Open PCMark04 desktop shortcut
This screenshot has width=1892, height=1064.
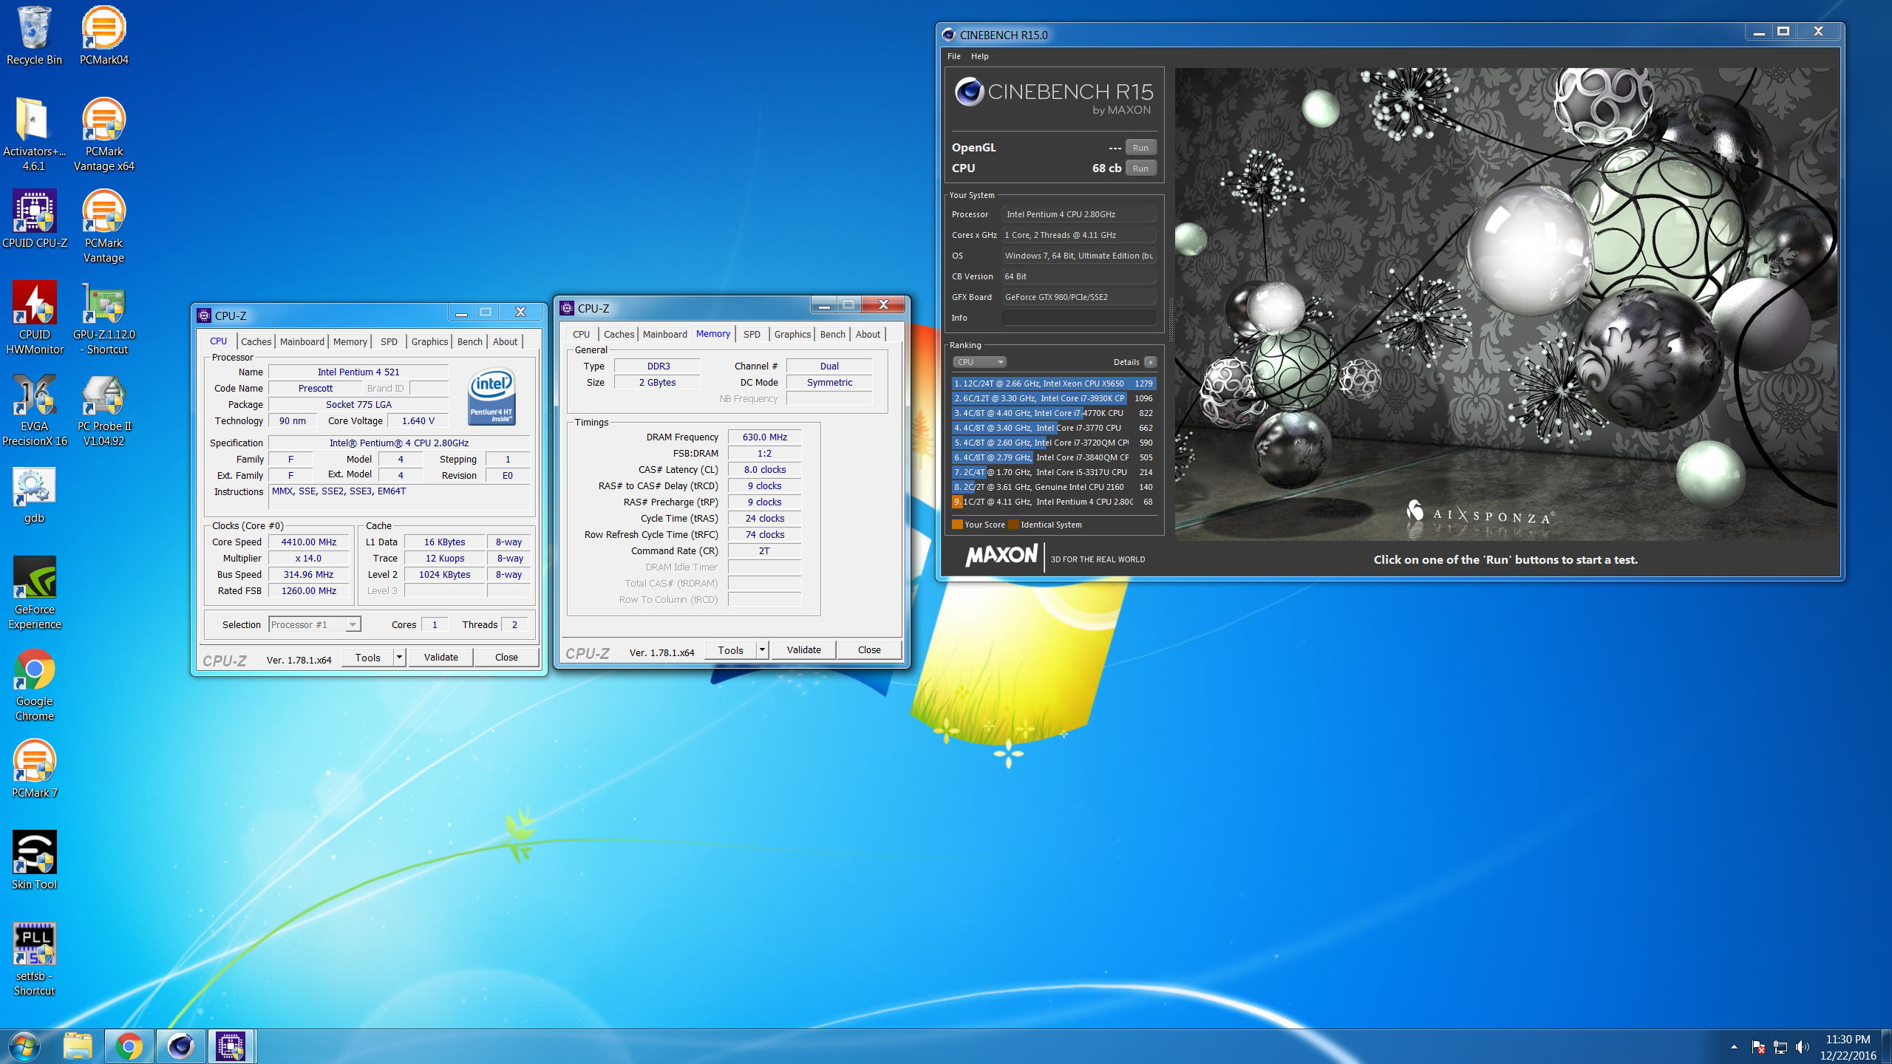[x=103, y=36]
